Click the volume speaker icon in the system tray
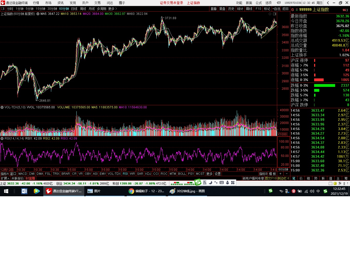Screen dimensions: 350x265 point(312,191)
